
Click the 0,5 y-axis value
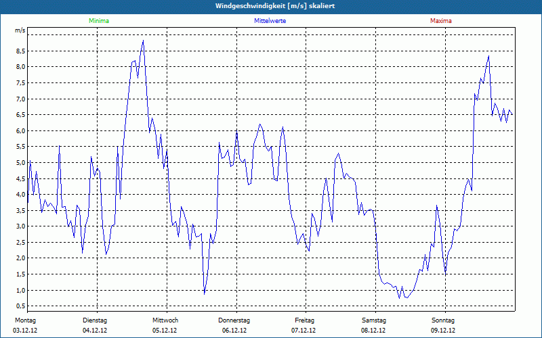[x=20, y=306]
